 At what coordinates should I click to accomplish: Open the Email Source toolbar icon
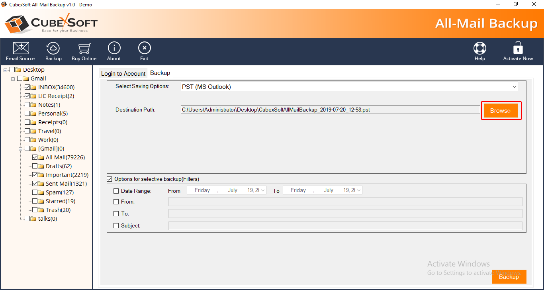21,52
